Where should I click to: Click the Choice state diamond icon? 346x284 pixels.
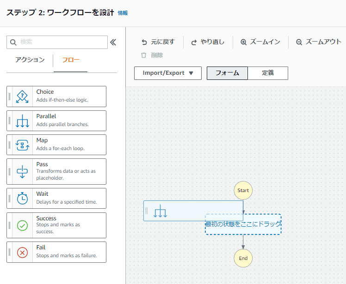click(x=22, y=97)
